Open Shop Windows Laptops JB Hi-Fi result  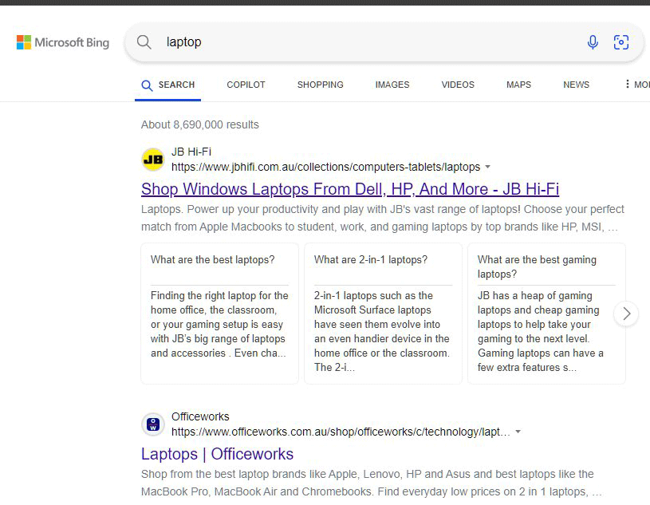350,189
